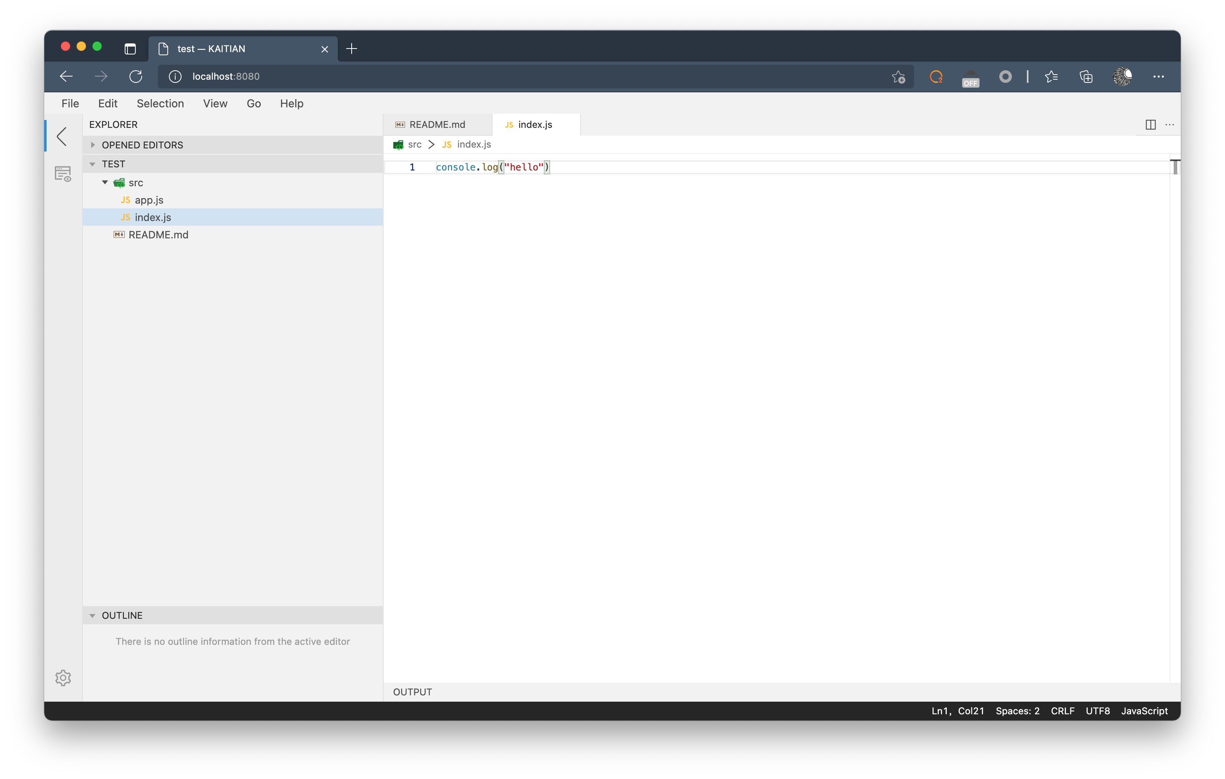Click the code line console.log("hello")

(493, 167)
